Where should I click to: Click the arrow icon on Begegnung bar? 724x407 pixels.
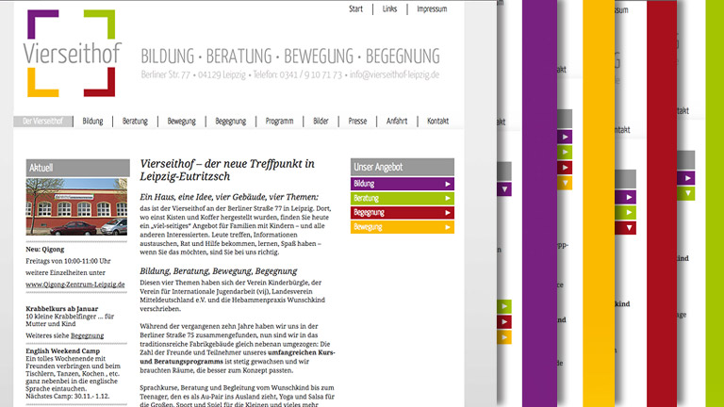click(x=448, y=213)
